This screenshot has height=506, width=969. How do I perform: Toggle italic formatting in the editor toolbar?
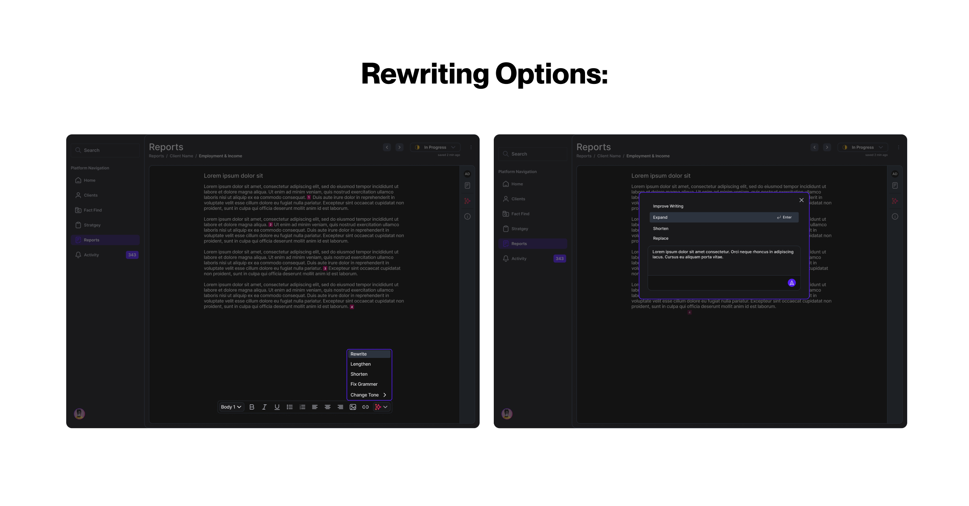pyautogui.click(x=264, y=407)
